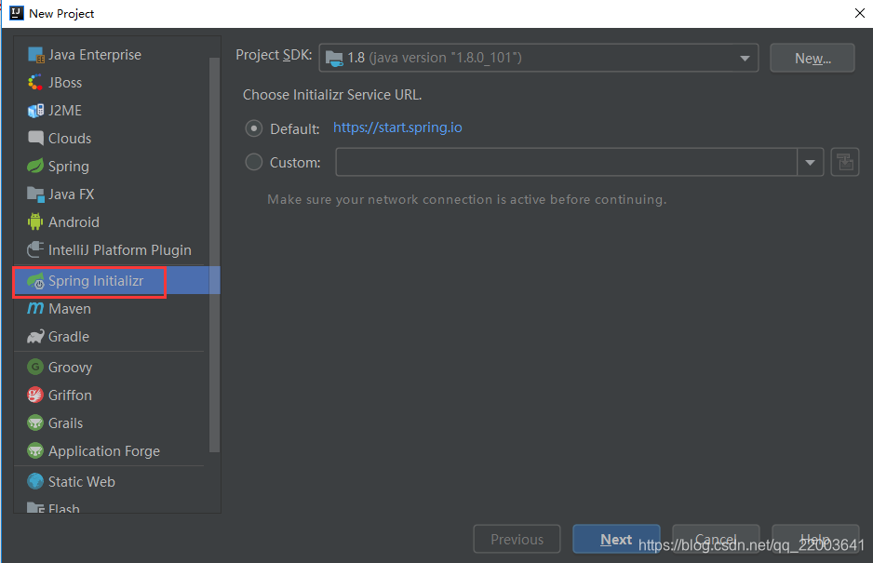Select the Grails icon

coord(35,422)
